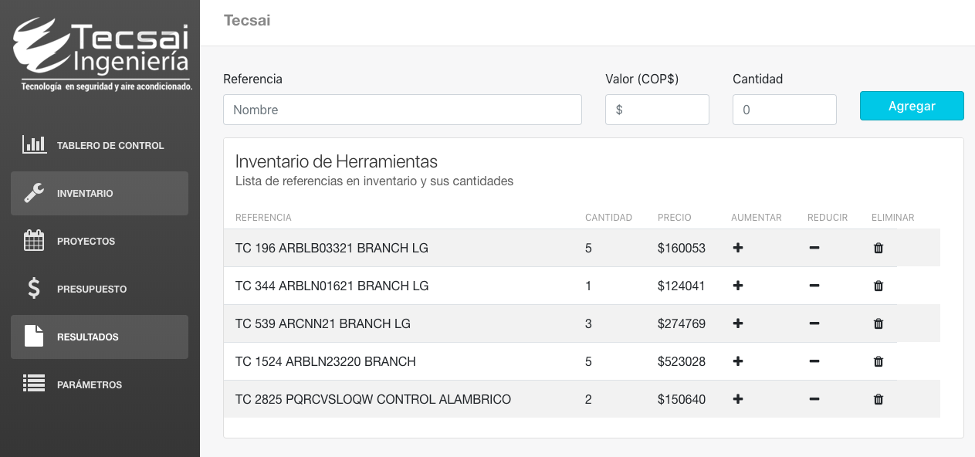Reduce quantity of TC 2825 CONTROL ALAMBRICO
This screenshot has width=975, height=457.
pos(814,399)
